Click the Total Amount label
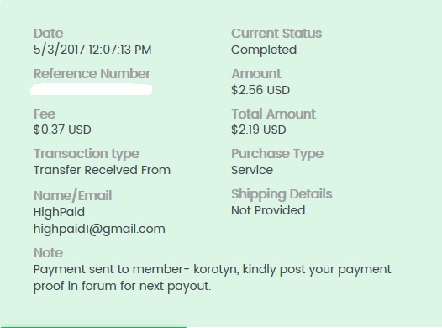442x328 pixels. click(273, 114)
